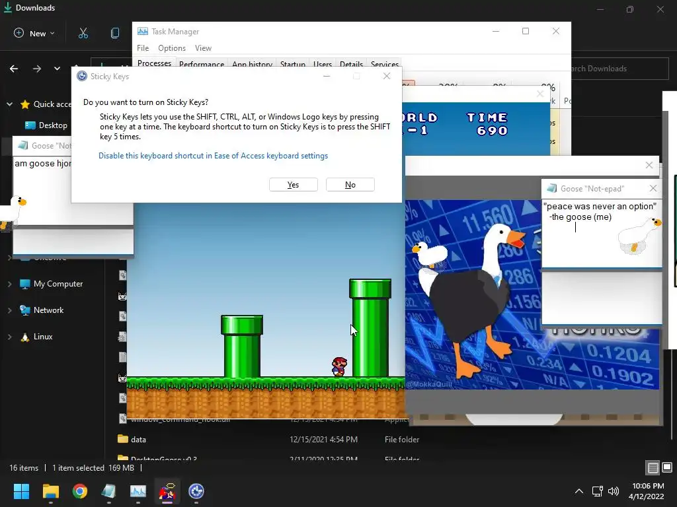This screenshot has height=507, width=677.
Task: Close the right Goose Not-epad window
Action: pos(653,188)
